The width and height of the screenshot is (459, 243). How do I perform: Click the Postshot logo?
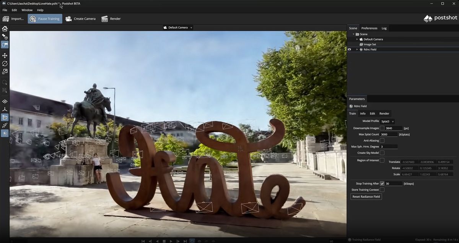coord(441,18)
